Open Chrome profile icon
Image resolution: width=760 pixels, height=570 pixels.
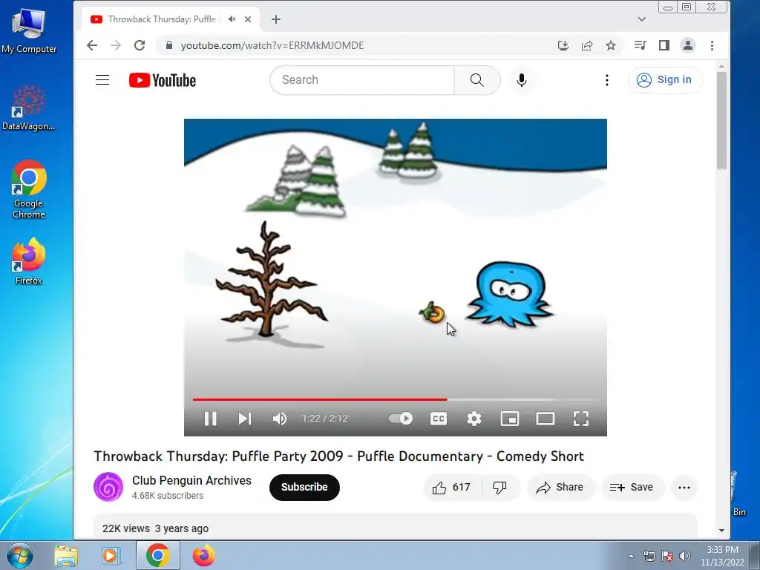coord(688,45)
